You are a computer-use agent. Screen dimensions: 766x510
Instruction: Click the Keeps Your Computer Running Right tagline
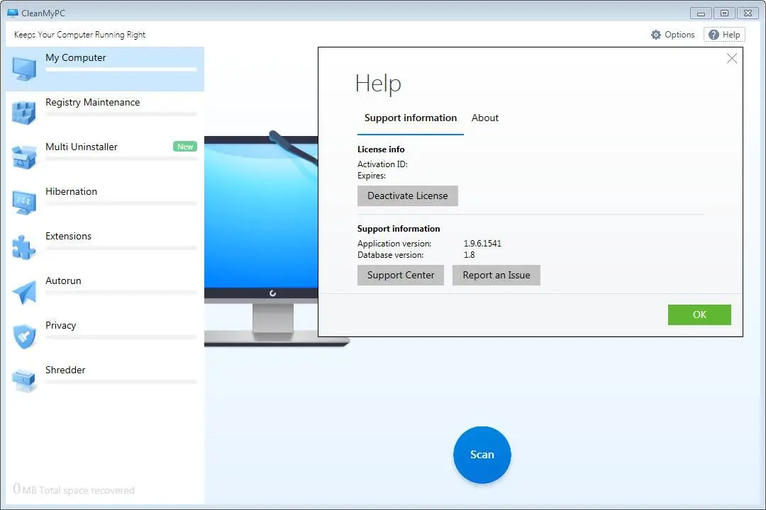coord(79,35)
